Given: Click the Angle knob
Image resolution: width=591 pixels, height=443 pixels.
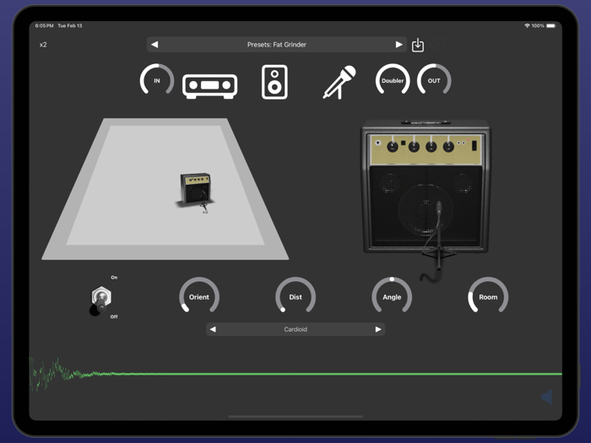Looking at the screenshot, I should (x=392, y=297).
